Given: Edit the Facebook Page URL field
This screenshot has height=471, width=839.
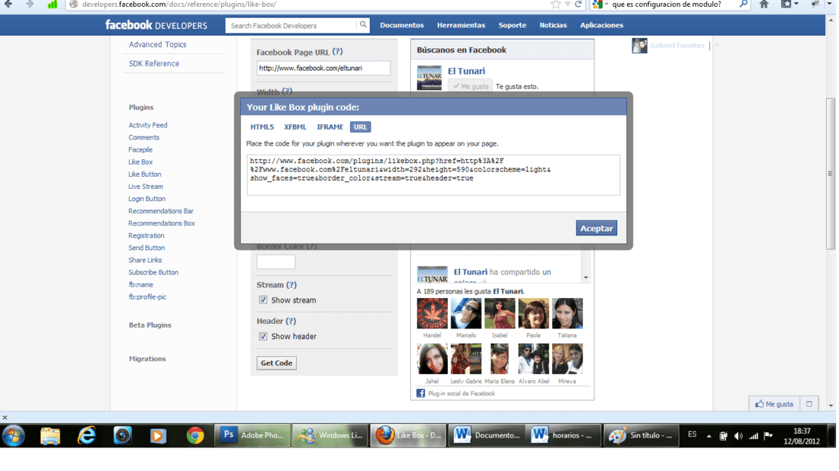Looking at the screenshot, I should click(323, 68).
